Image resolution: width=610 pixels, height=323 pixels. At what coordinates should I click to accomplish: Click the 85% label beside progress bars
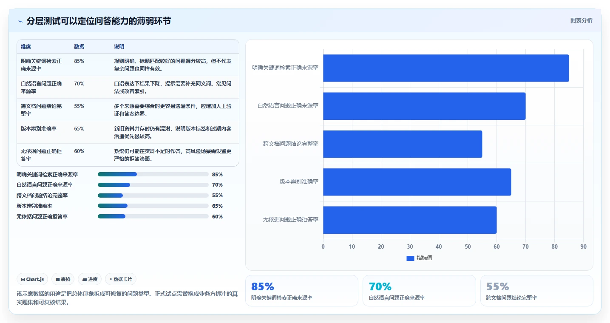[x=217, y=174]
